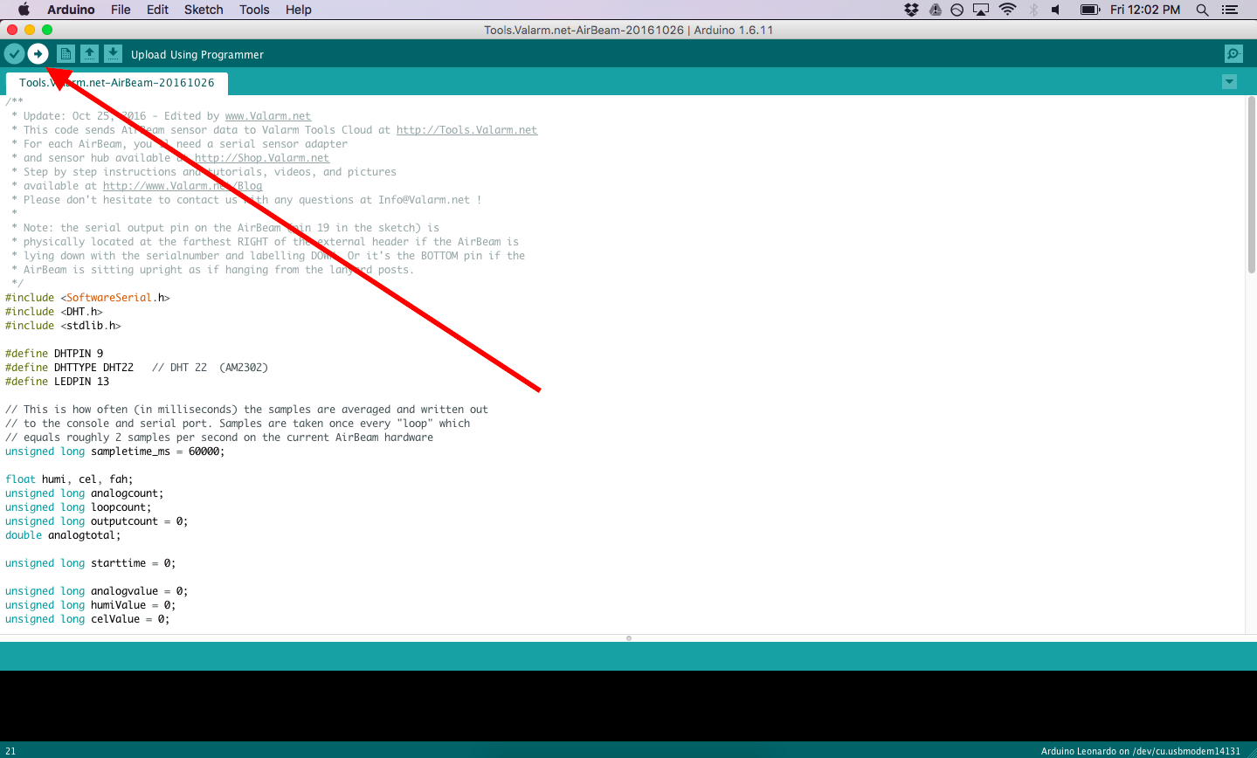Open the File menu

point(121,10)
